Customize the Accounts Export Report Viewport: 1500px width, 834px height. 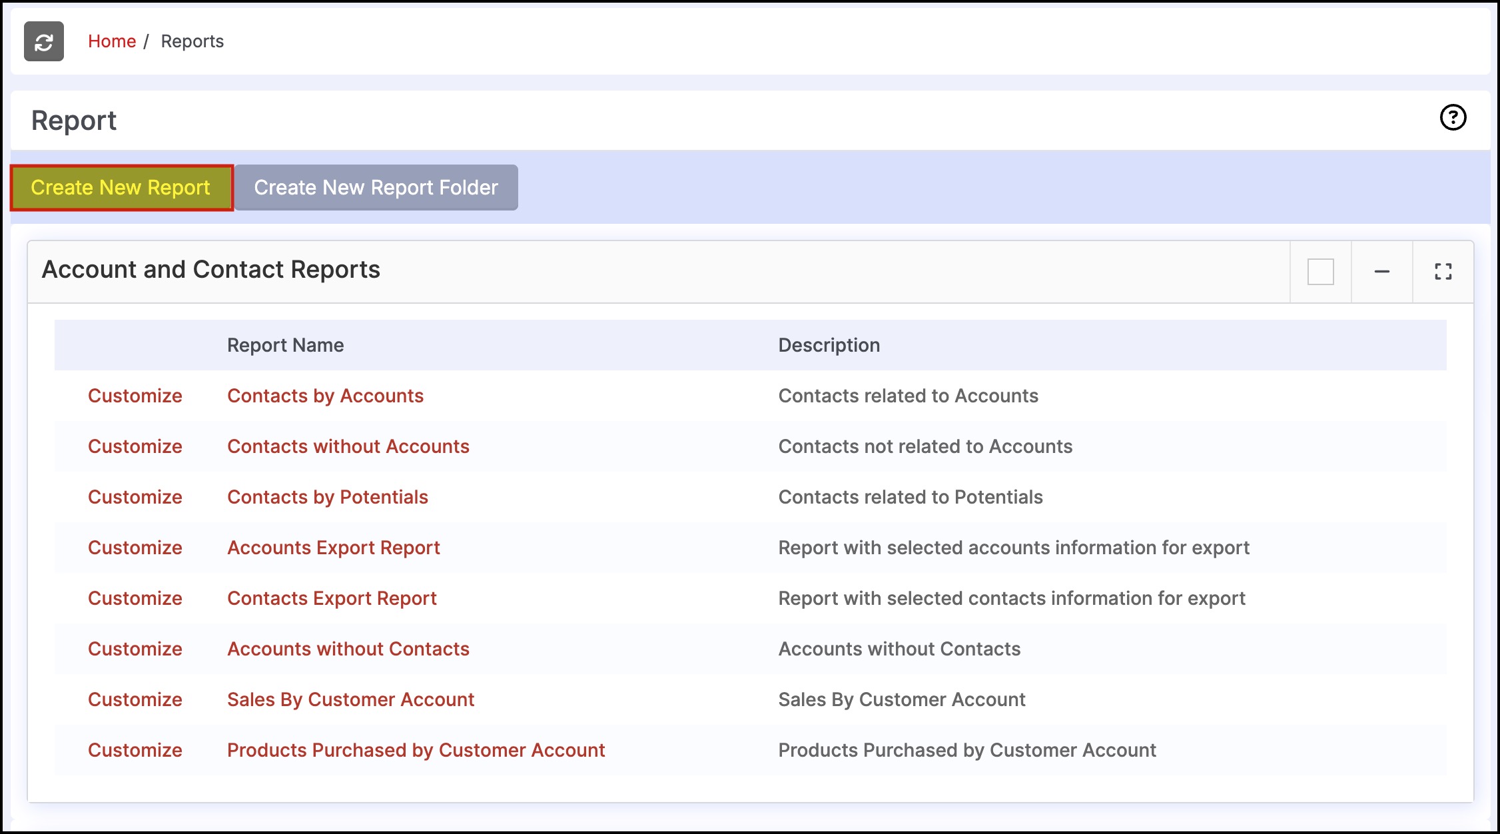point(135,548)
